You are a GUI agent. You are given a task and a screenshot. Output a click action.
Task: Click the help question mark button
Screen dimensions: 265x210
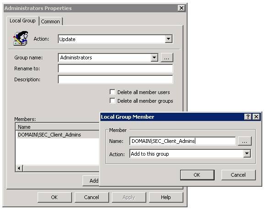(x=248, y=116)
